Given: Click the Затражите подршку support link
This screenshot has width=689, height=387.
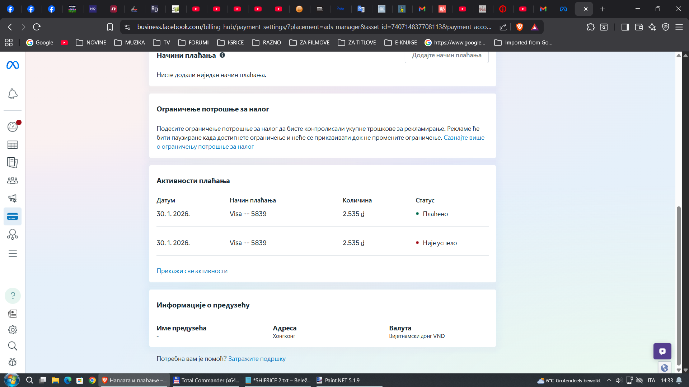Looking at the screenshot, I should [257, 359].
